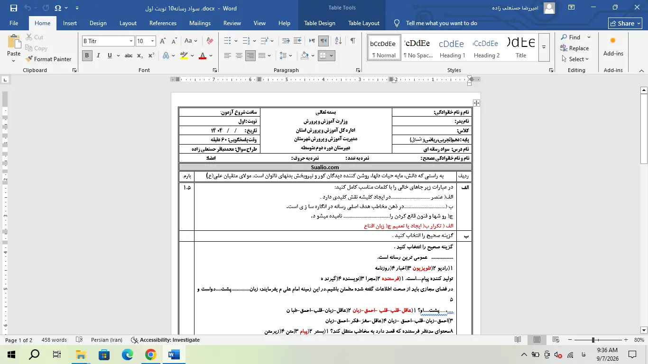Click the Persian (Iran) language indicator
648x364 pixels.
tap(106, 340)
